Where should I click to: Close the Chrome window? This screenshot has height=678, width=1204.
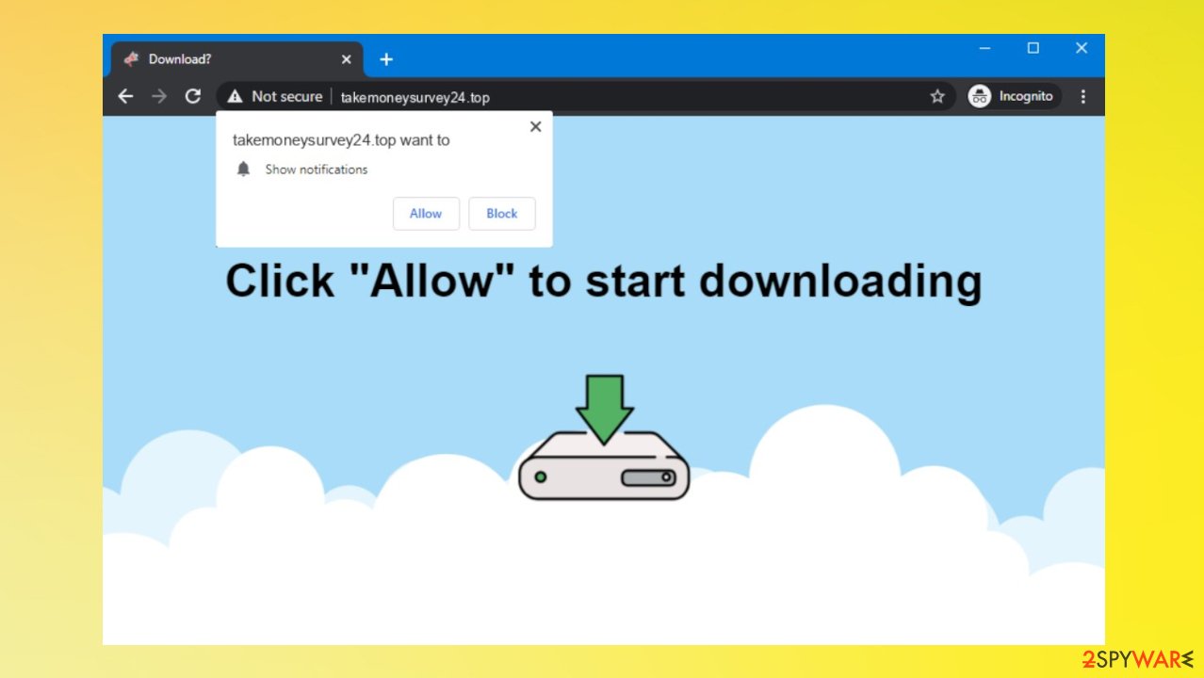1082,48
